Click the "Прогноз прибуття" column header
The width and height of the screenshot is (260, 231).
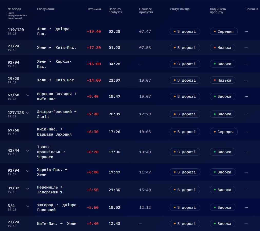tap(115, 10)
